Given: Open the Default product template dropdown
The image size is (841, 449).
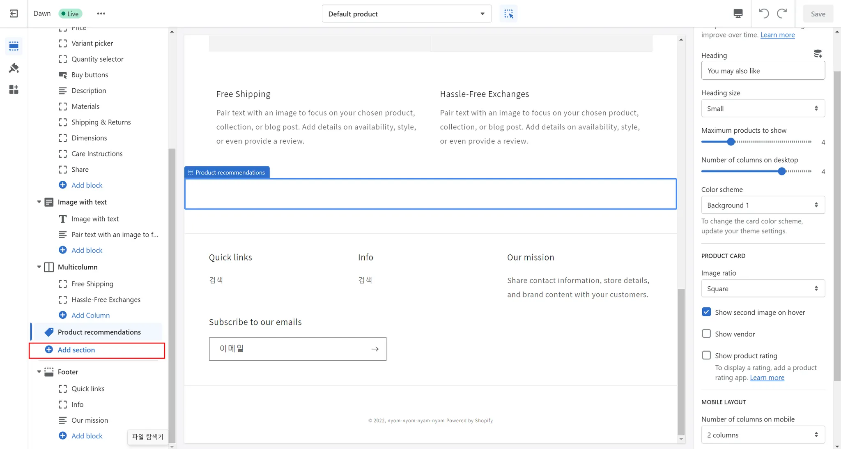Looking at the screenshot, I should 406,14.
